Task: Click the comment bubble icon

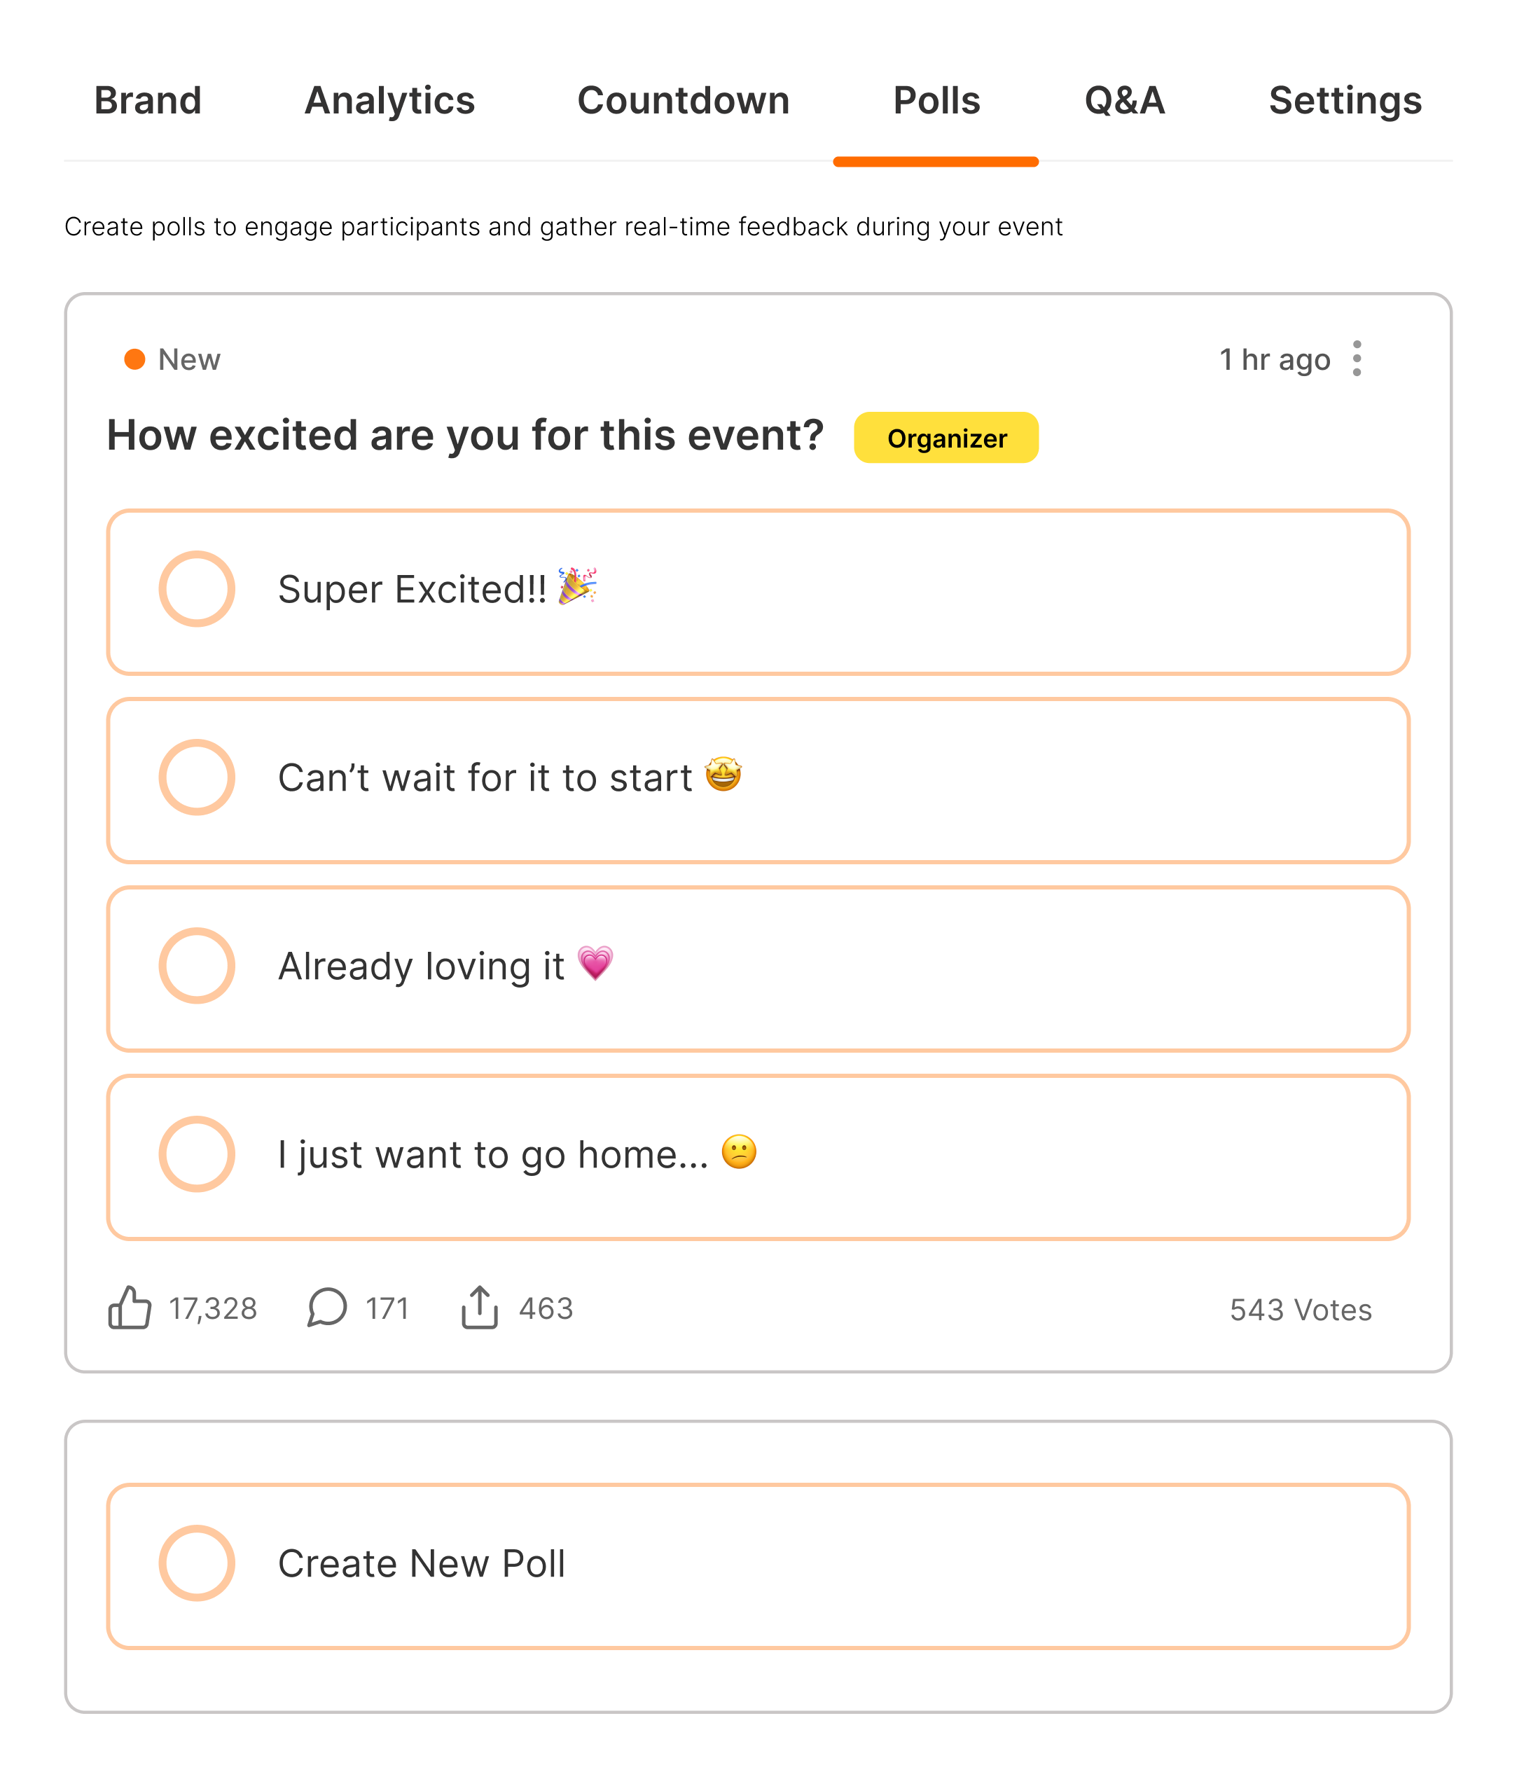Action: tap(327, 1308)
